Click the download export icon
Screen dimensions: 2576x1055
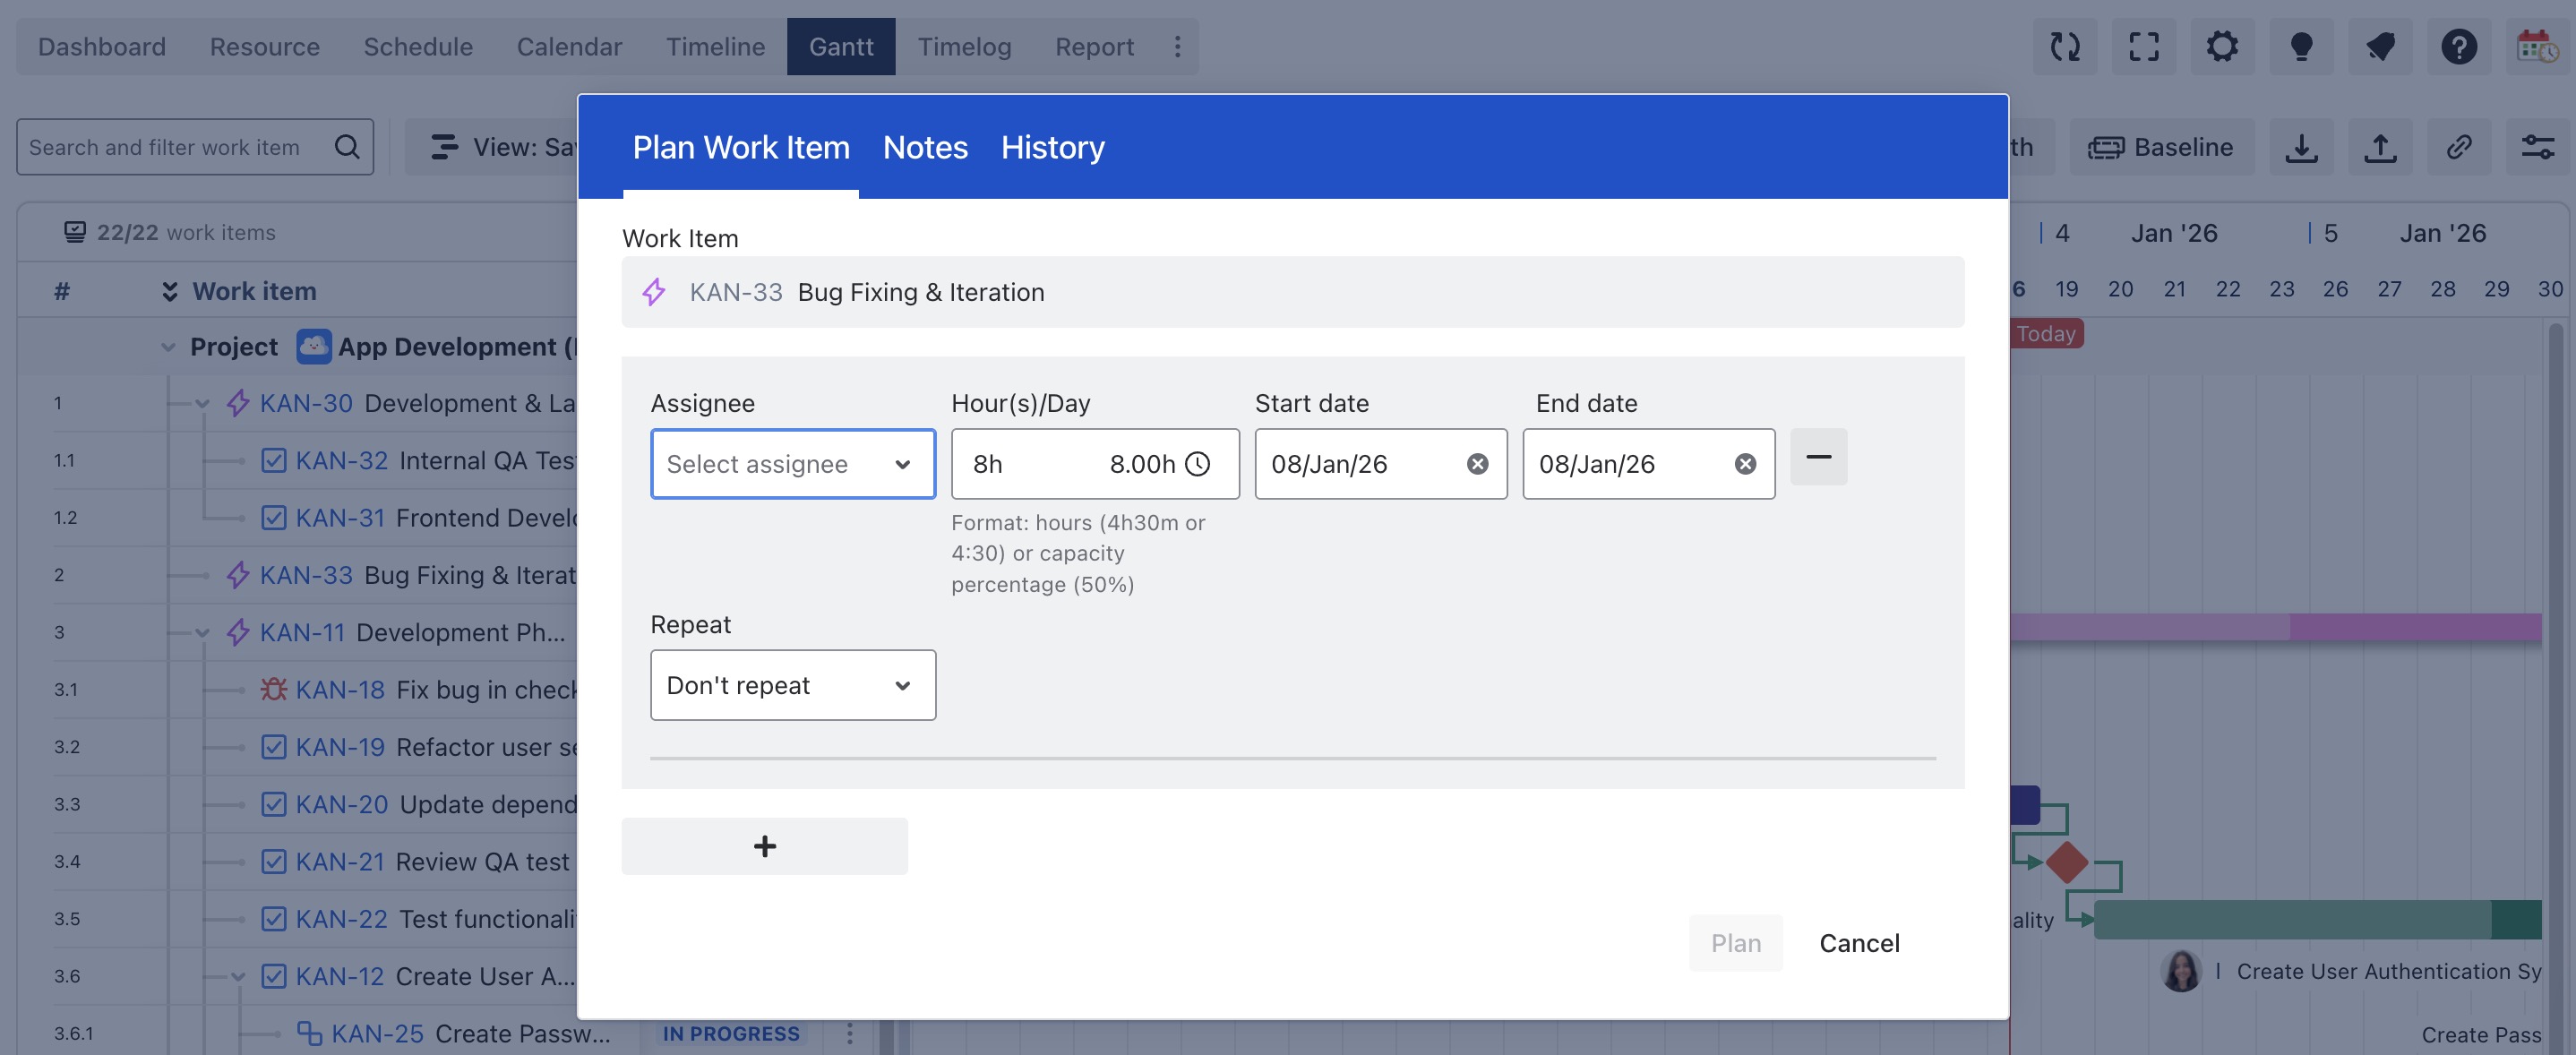pos(2301,148)
